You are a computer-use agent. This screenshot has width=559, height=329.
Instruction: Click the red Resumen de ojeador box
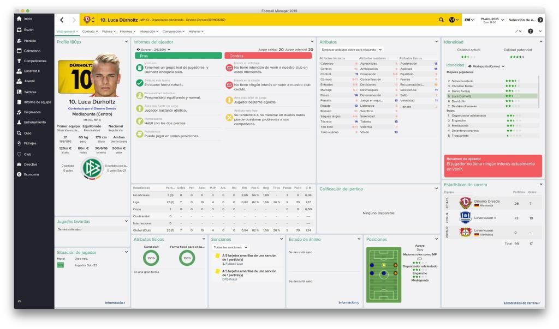click(x=493, y=166)
